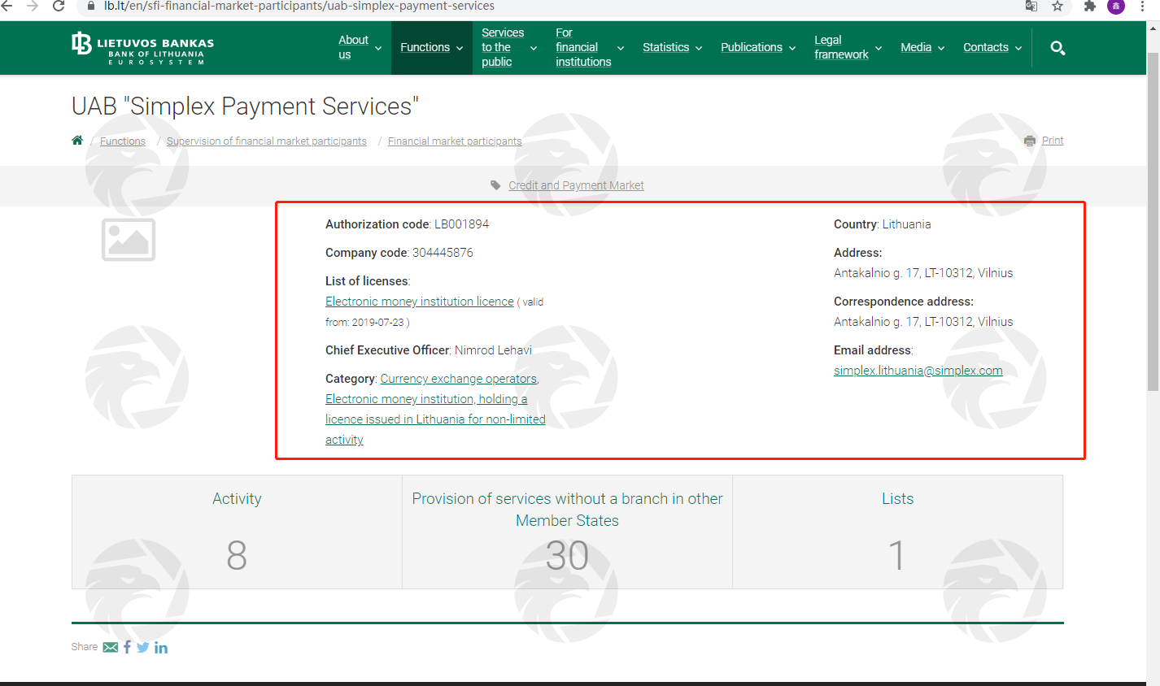Open Financial market participants breadcrumb link
This screenshot has width=1160, height=686.
pos(455,141)
